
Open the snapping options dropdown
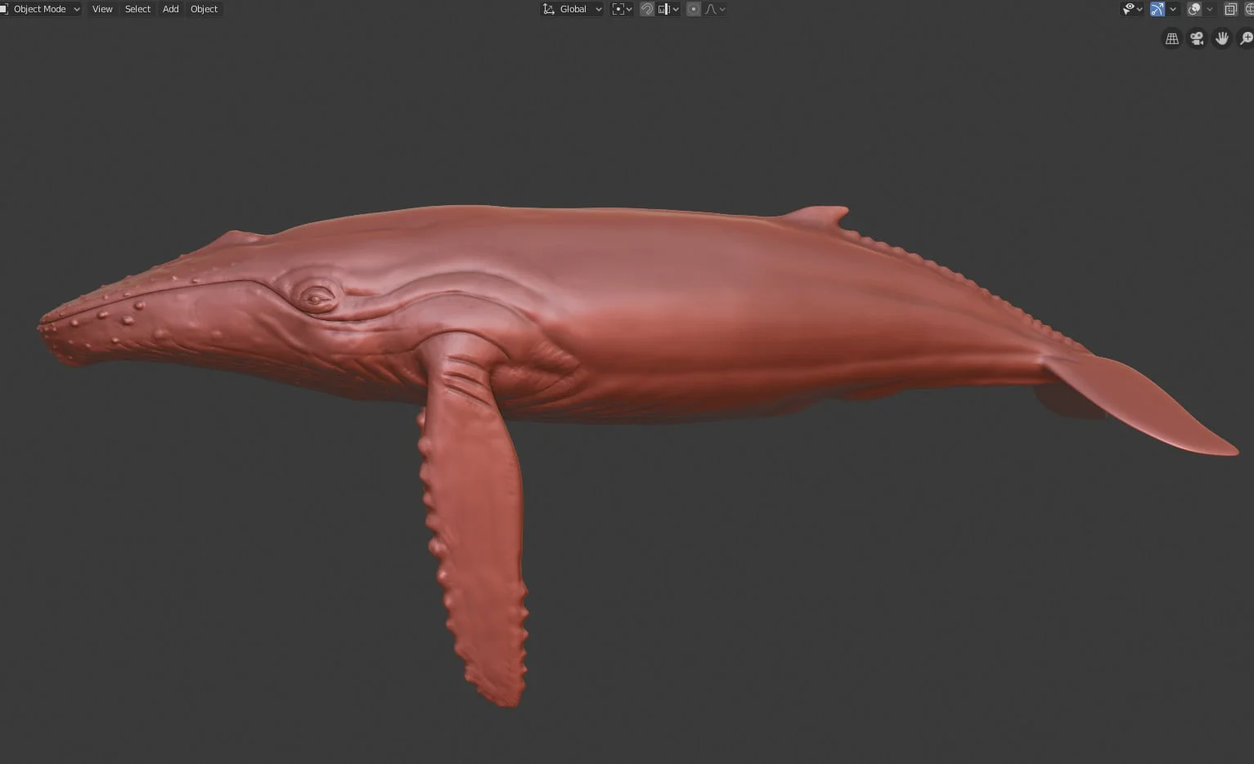[x=676, y=9]
